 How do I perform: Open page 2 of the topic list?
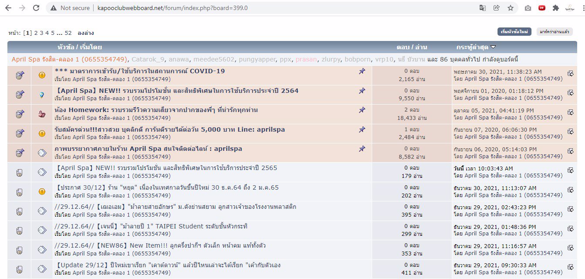coord(36,32)
